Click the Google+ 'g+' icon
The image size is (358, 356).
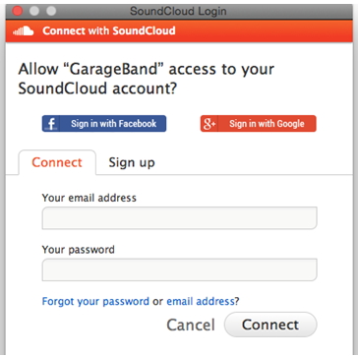click(x=209, y=124)
